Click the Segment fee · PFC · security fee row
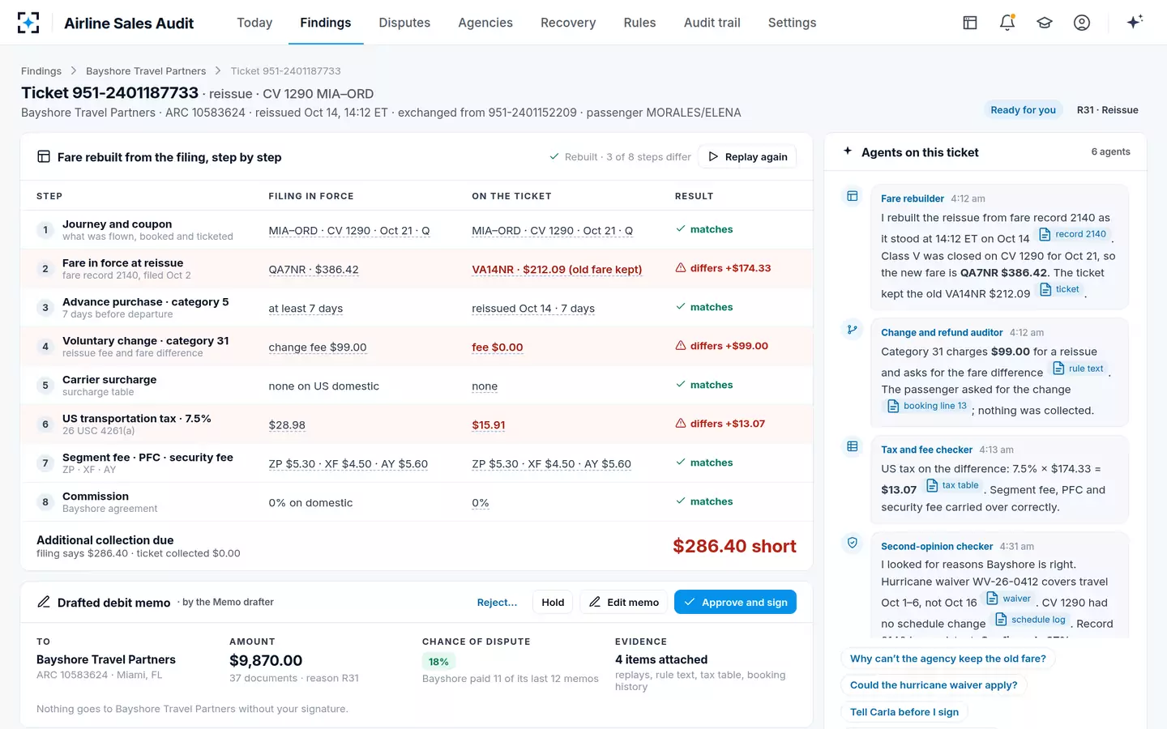Screen dimensions: 1167x729 tap(417, 463)
